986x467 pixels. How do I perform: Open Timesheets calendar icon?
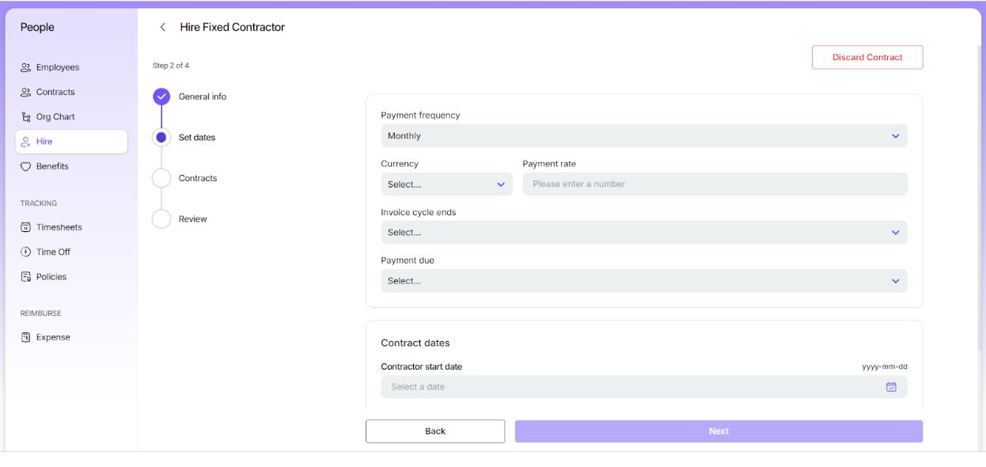pyautogui.click(x=26, y=228)
